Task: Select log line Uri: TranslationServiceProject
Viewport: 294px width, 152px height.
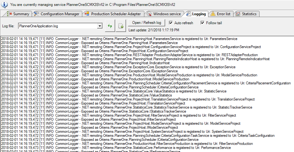Action: click(x=128, y=99)
